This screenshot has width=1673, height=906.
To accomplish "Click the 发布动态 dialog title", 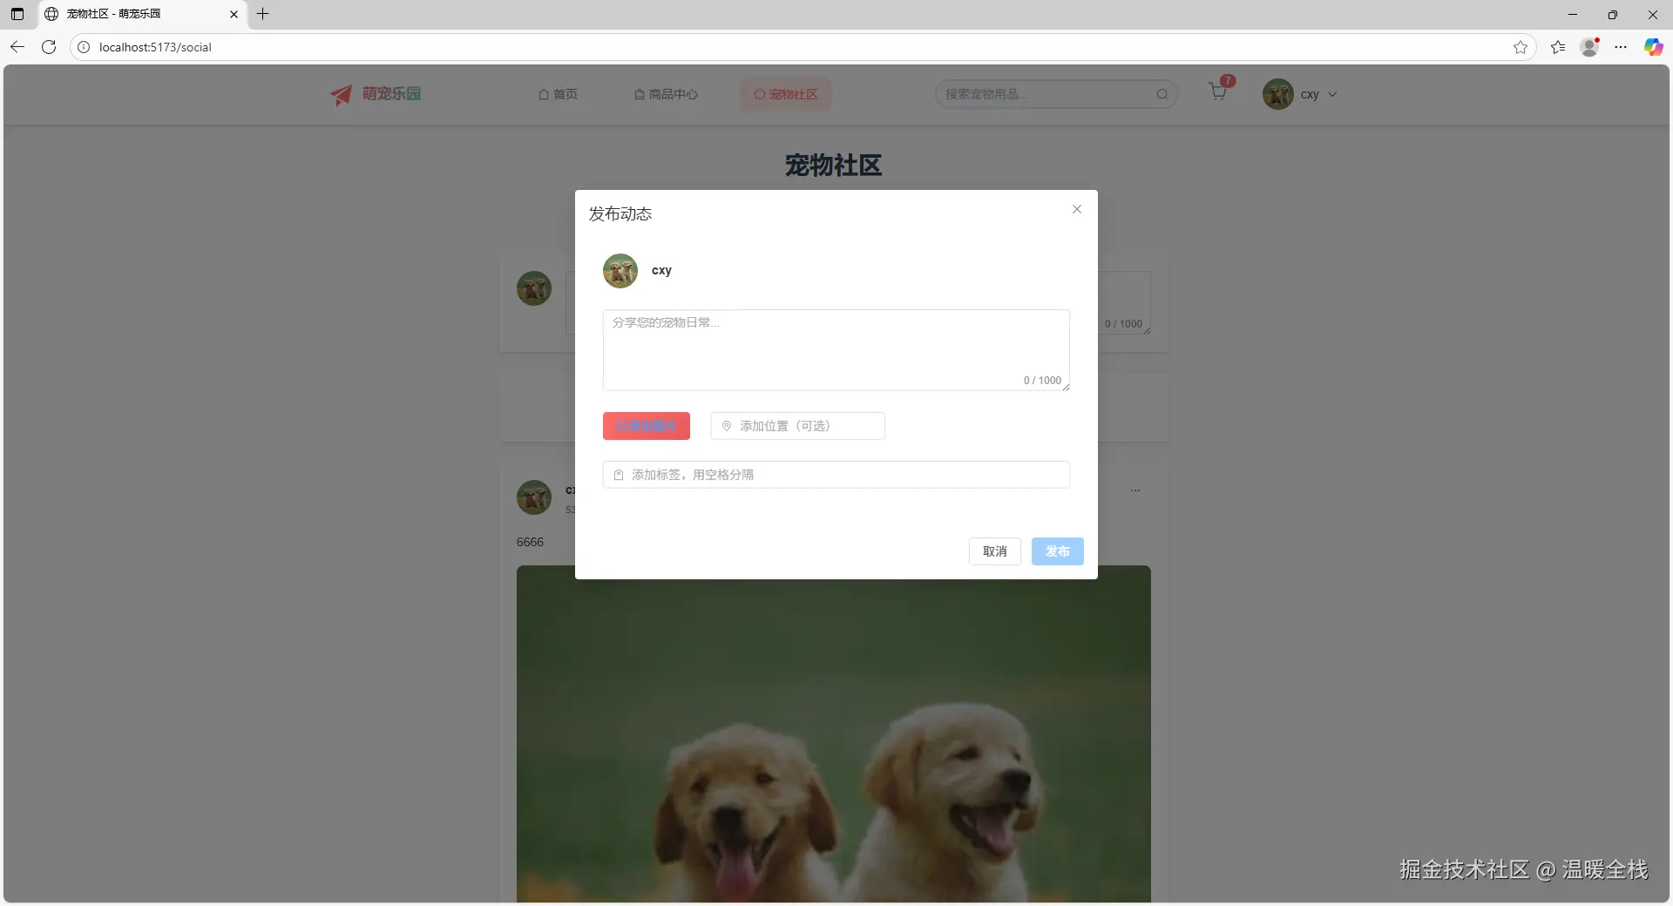I will point(620,214).
